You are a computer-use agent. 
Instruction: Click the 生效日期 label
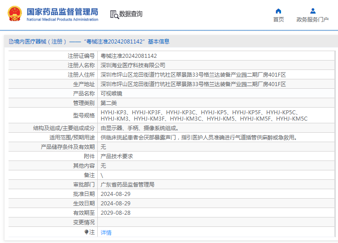tap(84, 204)
